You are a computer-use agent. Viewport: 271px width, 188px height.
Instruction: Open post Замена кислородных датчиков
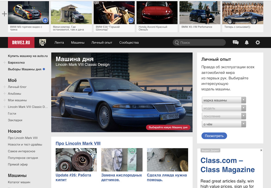click(121, 177)
